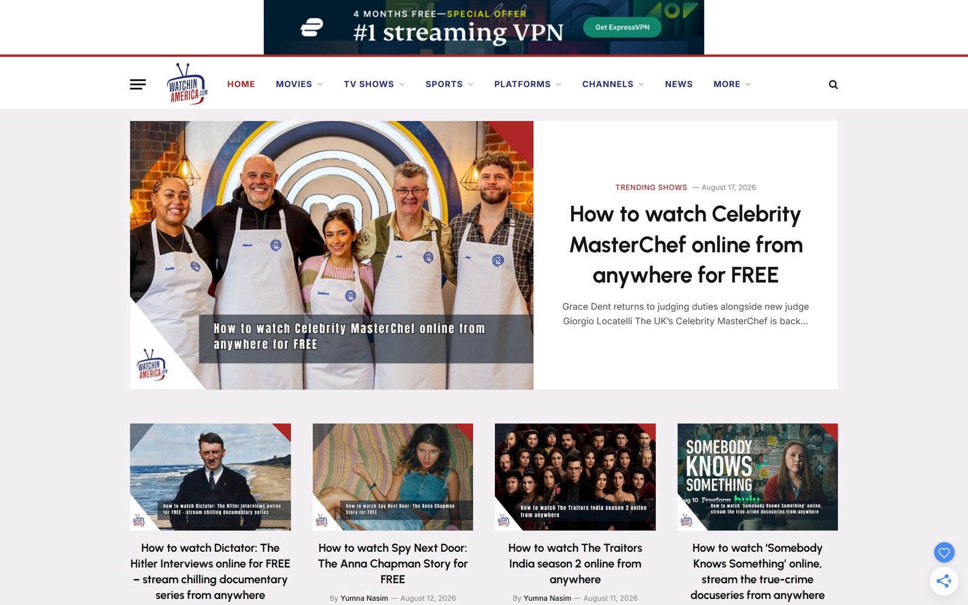
Task: Expand the Sports dropdown menu
Action: [449, 84]
